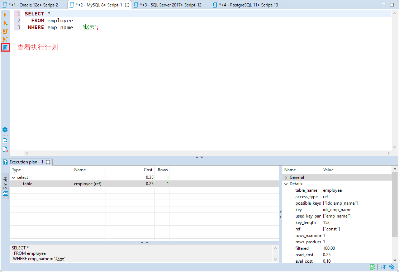Viewport: 399px width, 272px height.
Task: Click the plan diagram icon under Simple
Action: [5, 194]
